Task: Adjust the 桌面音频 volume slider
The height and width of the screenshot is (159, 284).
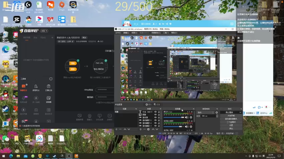Action: coord(174,126)
